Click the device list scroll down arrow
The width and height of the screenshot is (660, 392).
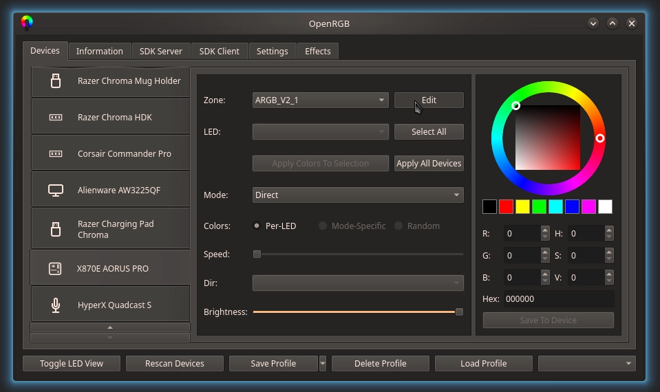point(110,337)
